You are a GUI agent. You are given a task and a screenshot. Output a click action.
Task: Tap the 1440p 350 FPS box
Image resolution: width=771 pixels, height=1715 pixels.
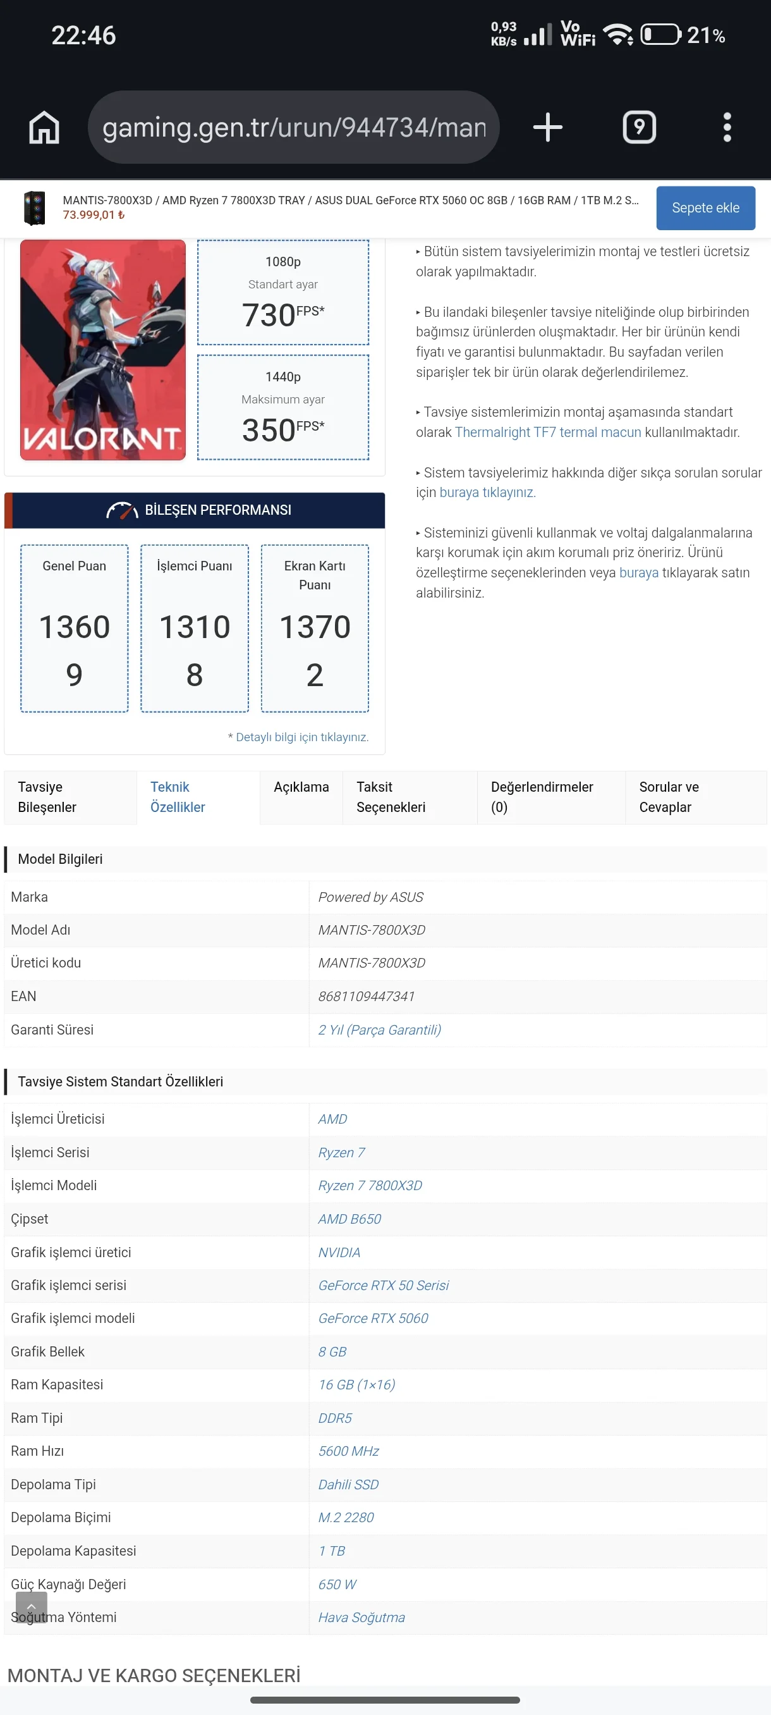tap(282, 407)
